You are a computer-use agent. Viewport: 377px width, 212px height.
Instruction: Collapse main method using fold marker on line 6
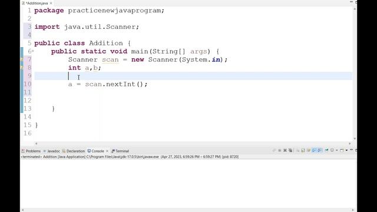pyautogui.click(x=33, y=51)
